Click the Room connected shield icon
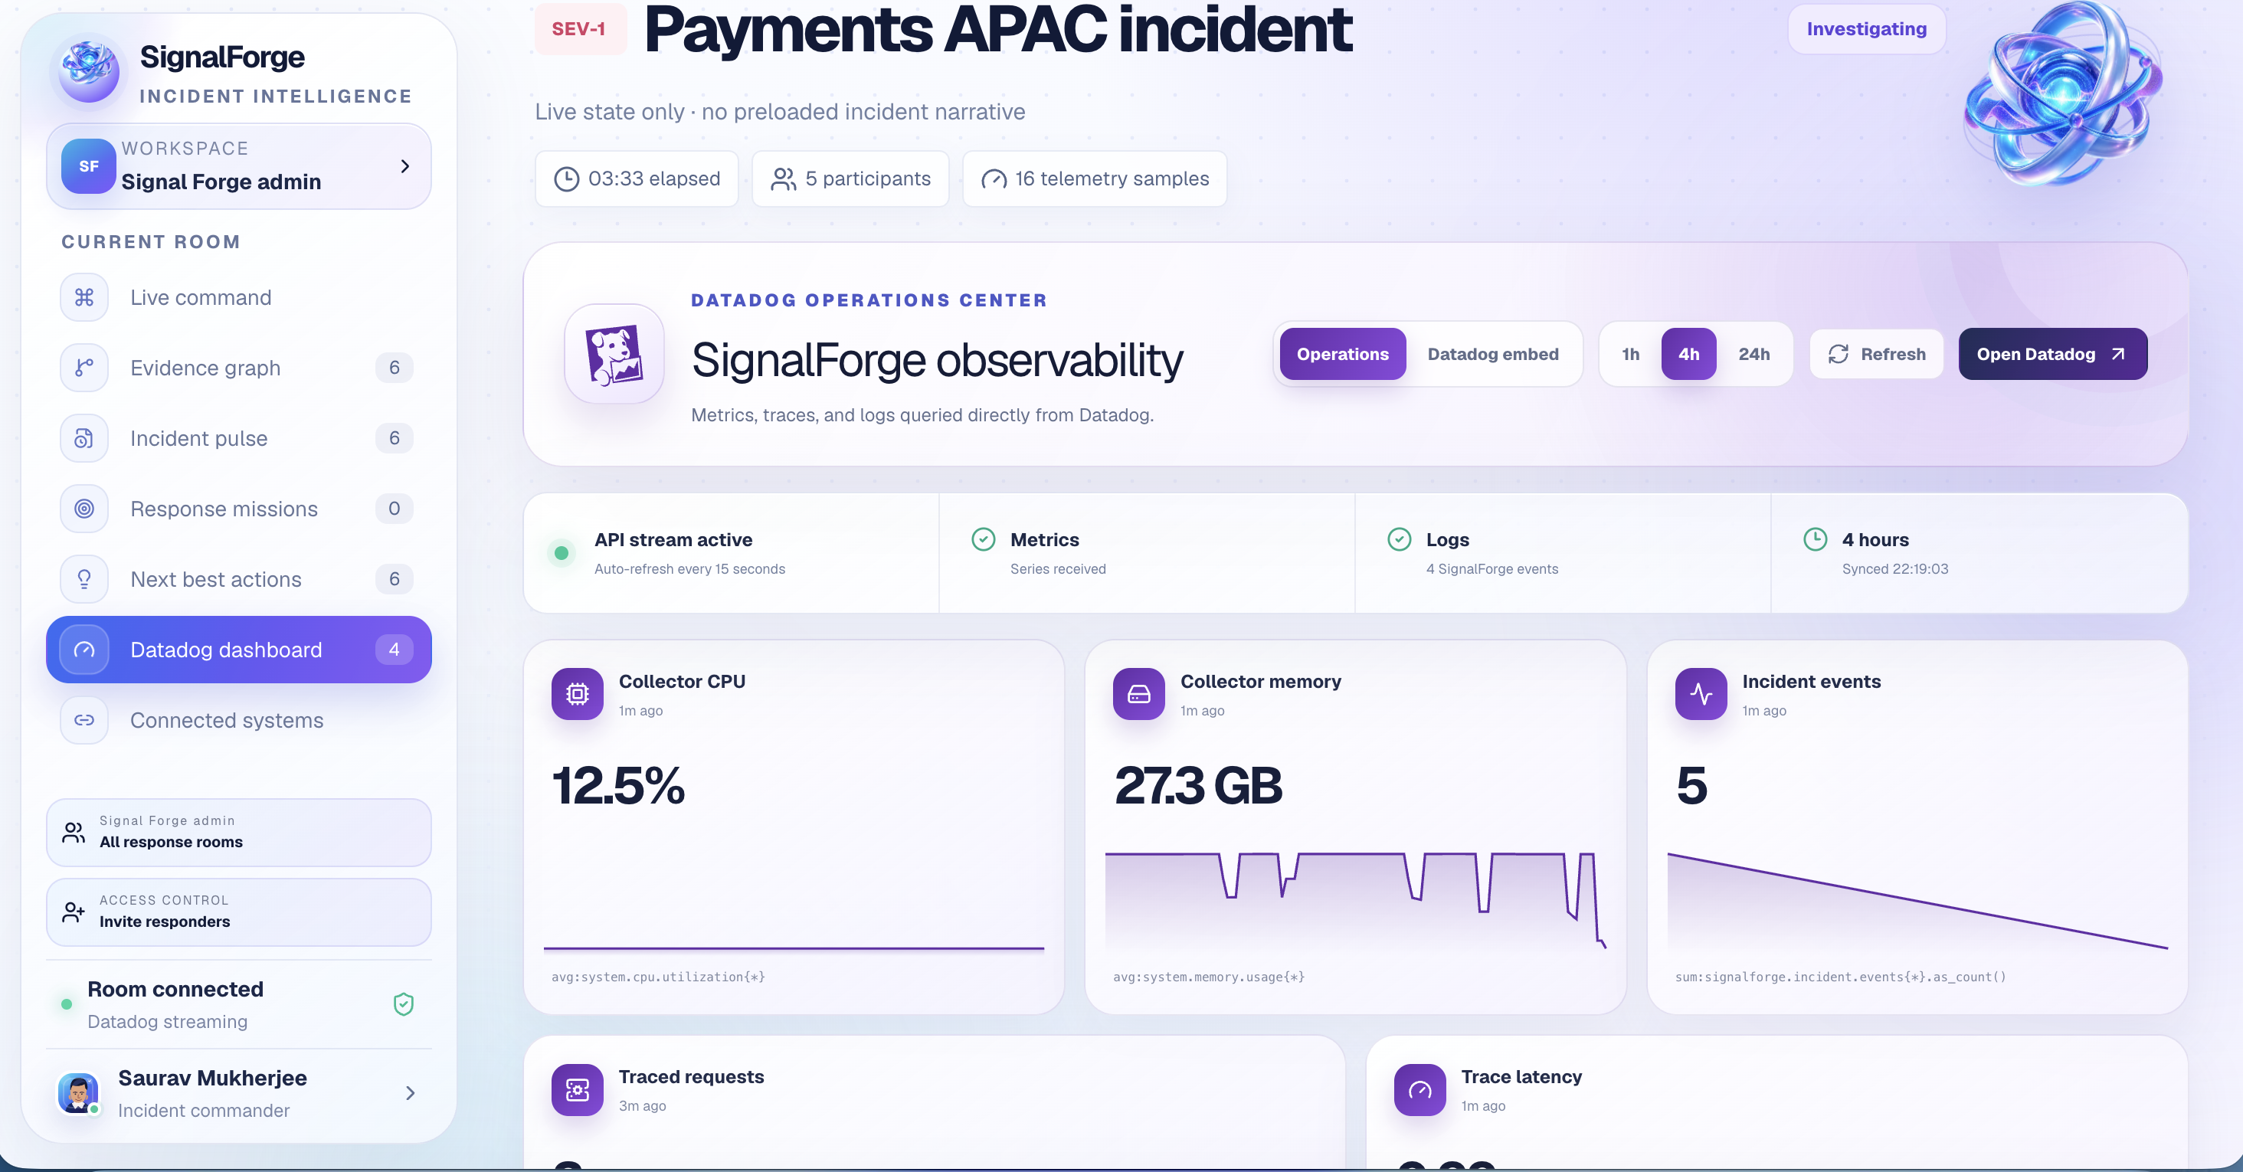The height and width of the screenshot is (1172, 2243). tap(403, 1004)
